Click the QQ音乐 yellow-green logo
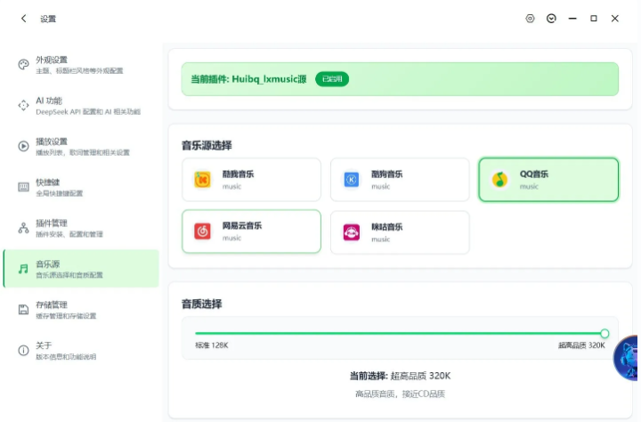 pyautogui.click(x=499, y=180)
